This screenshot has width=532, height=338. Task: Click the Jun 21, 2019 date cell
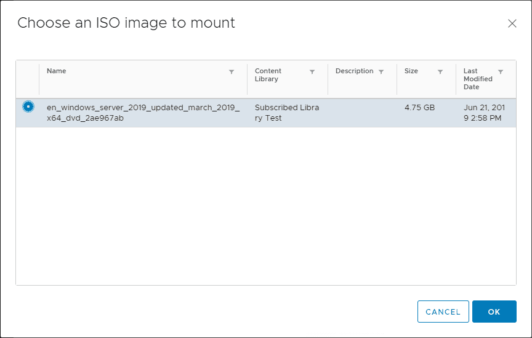click(x=483, y=113)
